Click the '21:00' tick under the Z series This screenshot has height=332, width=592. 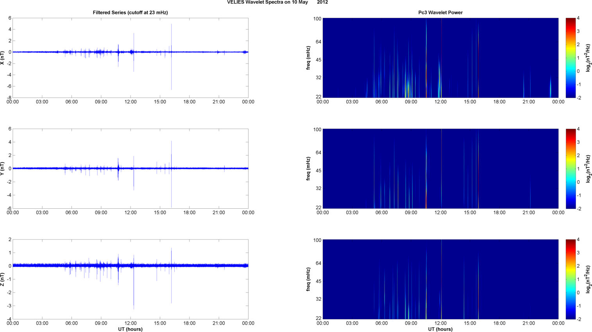[219, 323]
